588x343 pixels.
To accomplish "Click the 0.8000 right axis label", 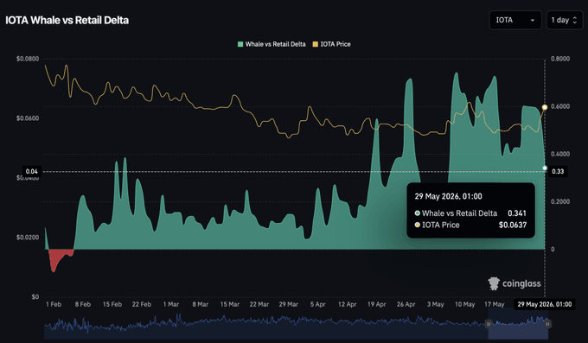I will coord(560,59).
